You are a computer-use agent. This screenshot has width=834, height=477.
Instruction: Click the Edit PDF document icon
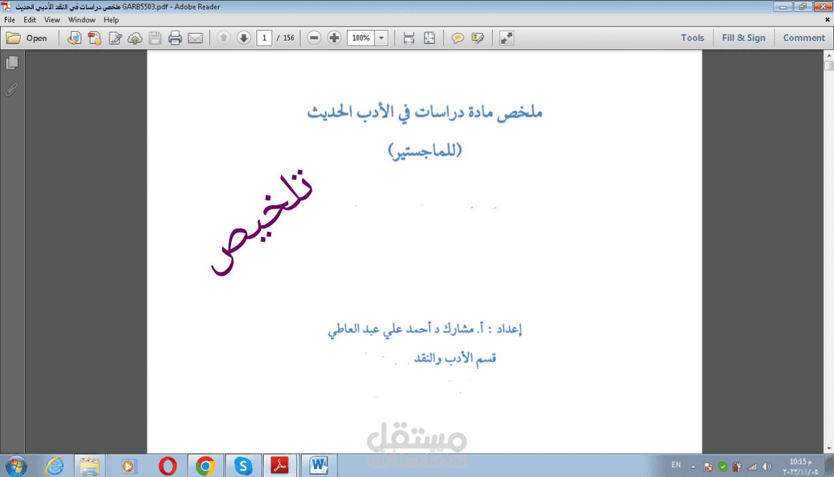pyautogui.click(x=115, y=38)
